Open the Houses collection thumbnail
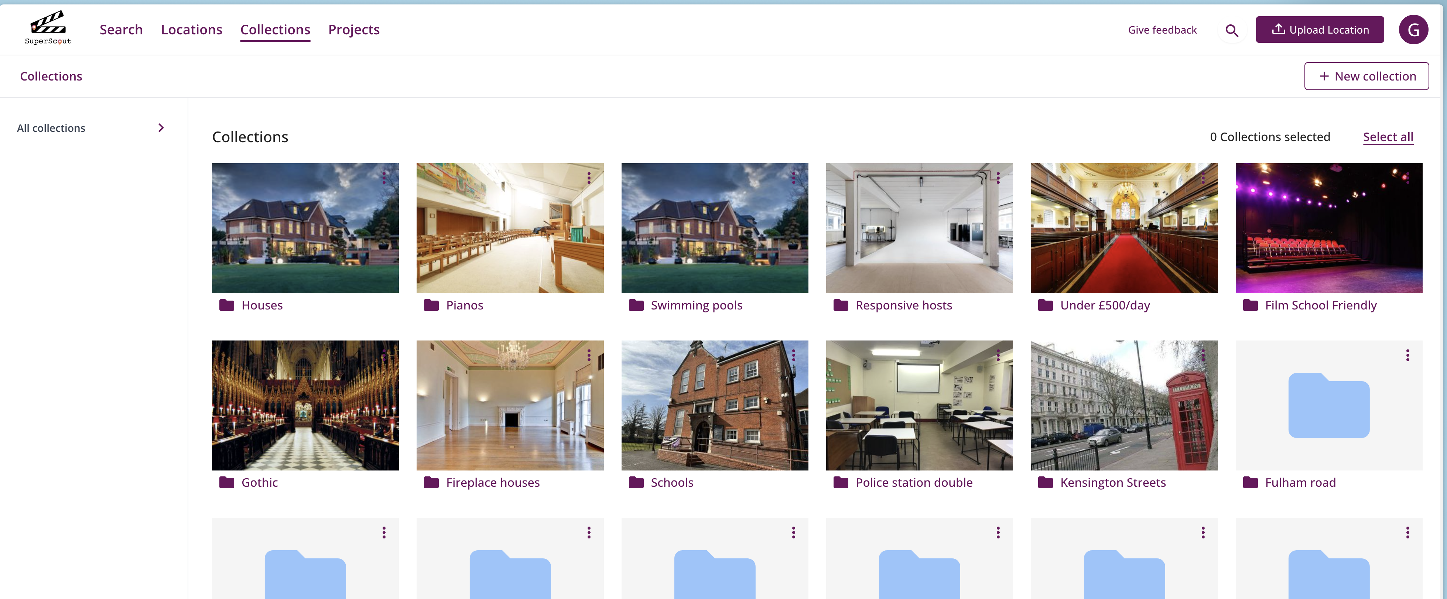 tap(305, 228)
